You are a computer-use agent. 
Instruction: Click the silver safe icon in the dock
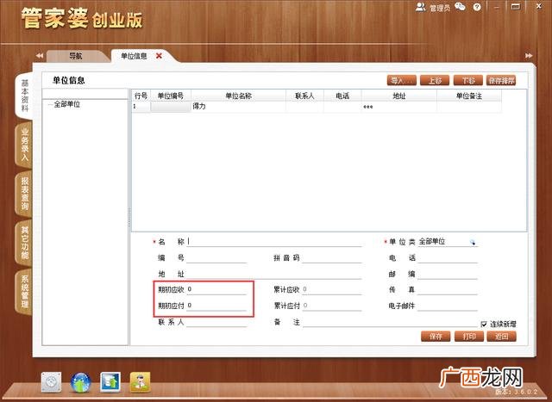(x=51, y=382)
